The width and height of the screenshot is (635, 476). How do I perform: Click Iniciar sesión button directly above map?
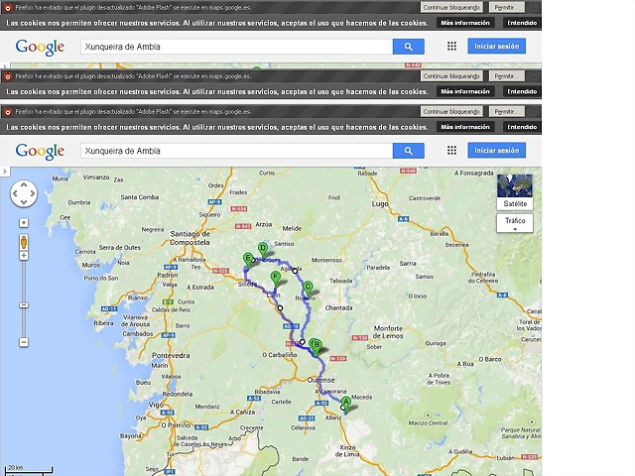click(496, 150)
